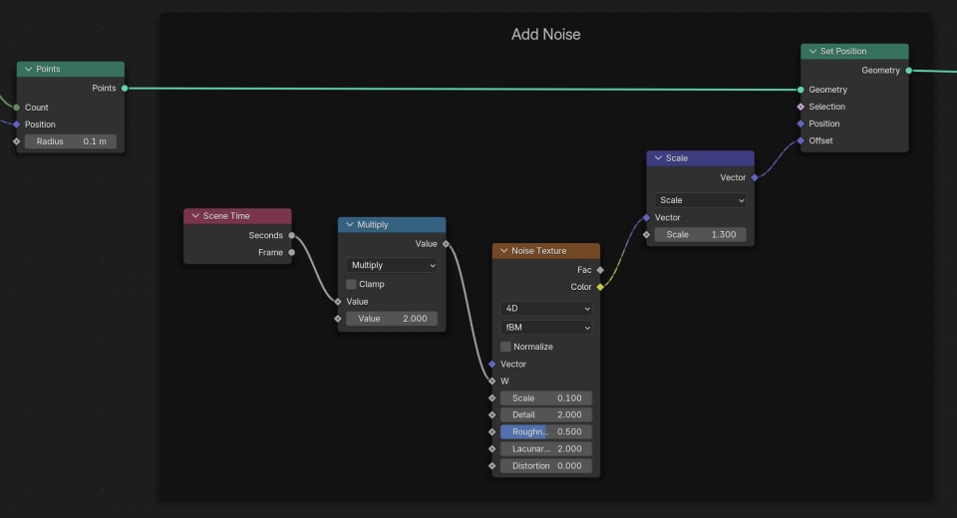Click the Set Position Geometry input socket
The height and width of the screenshot is (518, 957).
tap(800, 90)
